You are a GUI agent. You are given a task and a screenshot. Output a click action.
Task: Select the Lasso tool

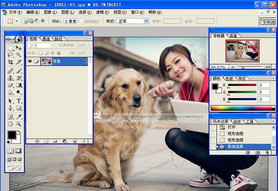click(x=11, y=55)
